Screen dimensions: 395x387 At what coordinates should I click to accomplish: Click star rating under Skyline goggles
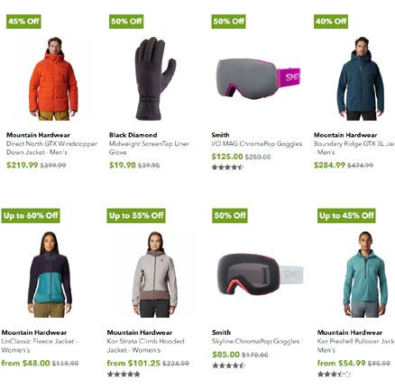[x=228, y=365]
